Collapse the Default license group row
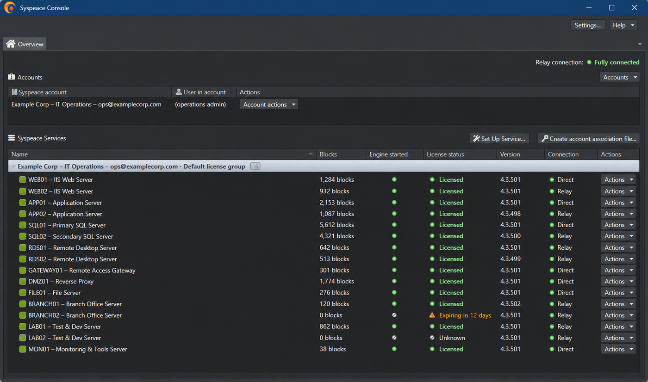The height and width of the screenshot is (382, 648). click(x=13, y=166)
